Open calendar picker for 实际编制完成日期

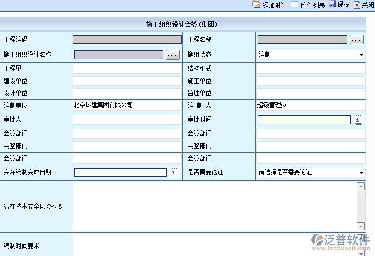click(174, 172)
